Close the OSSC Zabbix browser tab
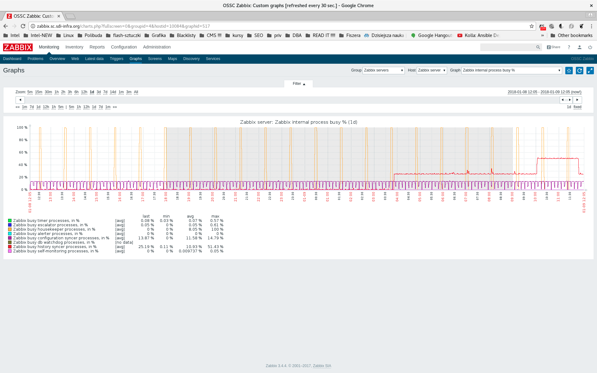Screen dimensions: 597x373 click(x=59, y=16)
